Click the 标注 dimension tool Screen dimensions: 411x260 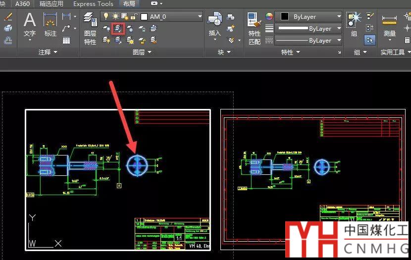(51, 25)
